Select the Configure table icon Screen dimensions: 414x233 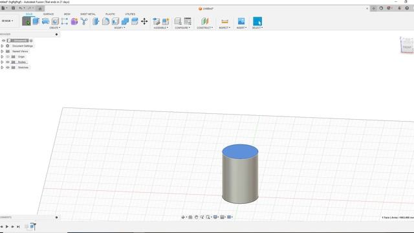(188, 21)
